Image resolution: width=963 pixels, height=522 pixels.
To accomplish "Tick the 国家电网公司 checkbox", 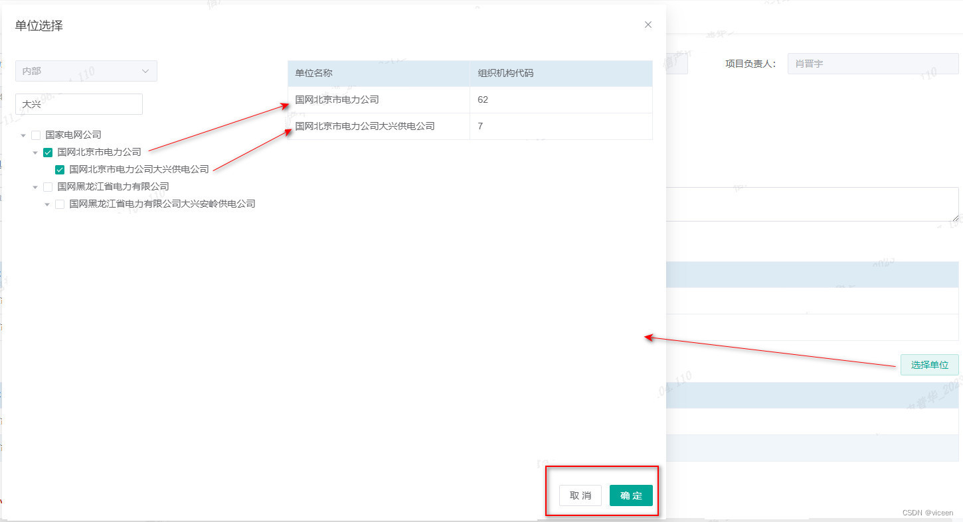I will (36, 135).
